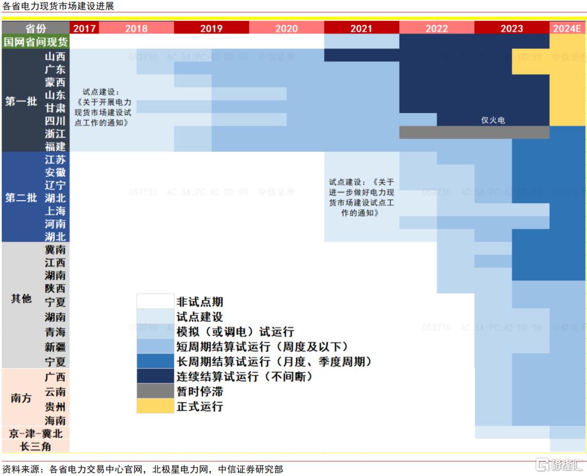Click the 仅火电 annotation in chart
The image size is (587, 476).
click(x=493, y=120)
